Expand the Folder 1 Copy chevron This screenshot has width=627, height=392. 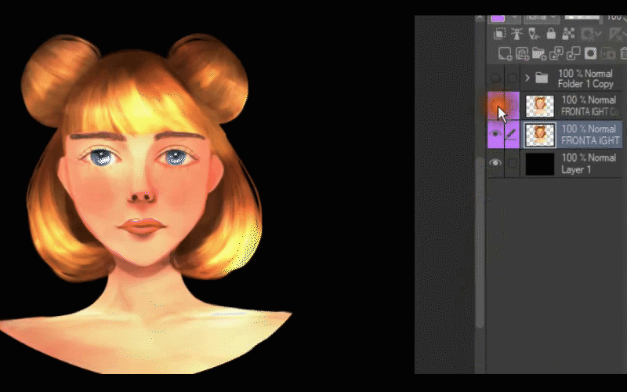point(527,78)
